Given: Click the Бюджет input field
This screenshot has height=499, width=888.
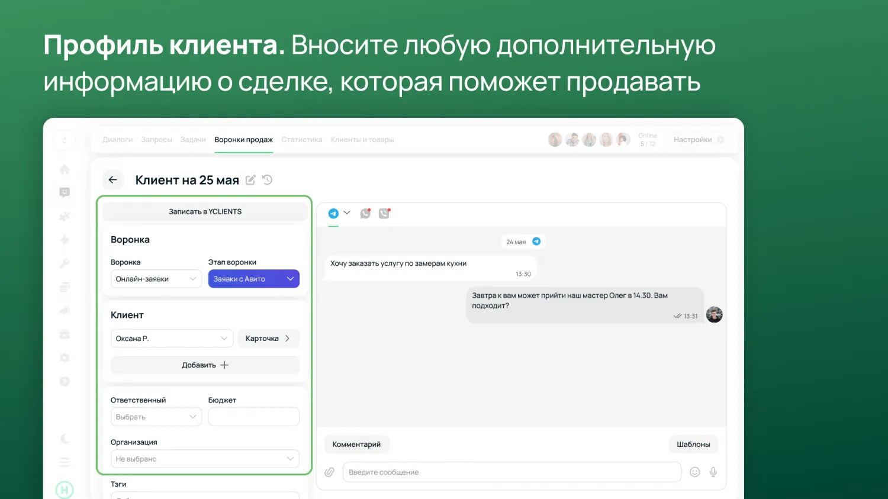Looking at the screenshot, I should click(253, 417).
